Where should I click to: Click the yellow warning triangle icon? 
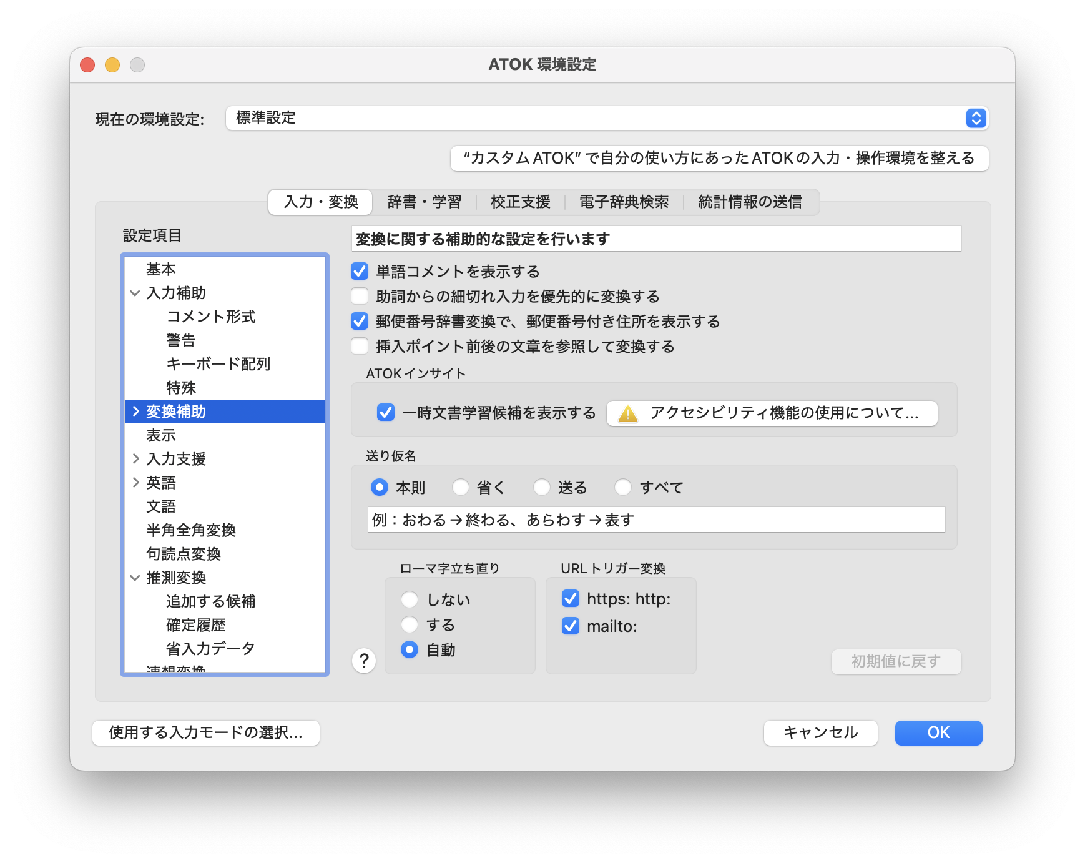(627, 413)
